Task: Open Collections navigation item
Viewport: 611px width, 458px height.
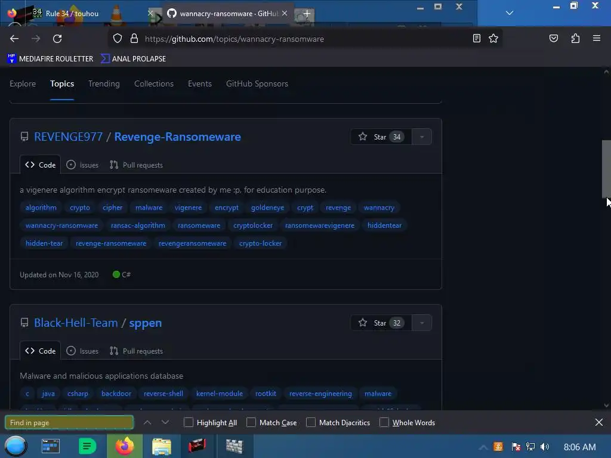Action: (x=154, y=83)
